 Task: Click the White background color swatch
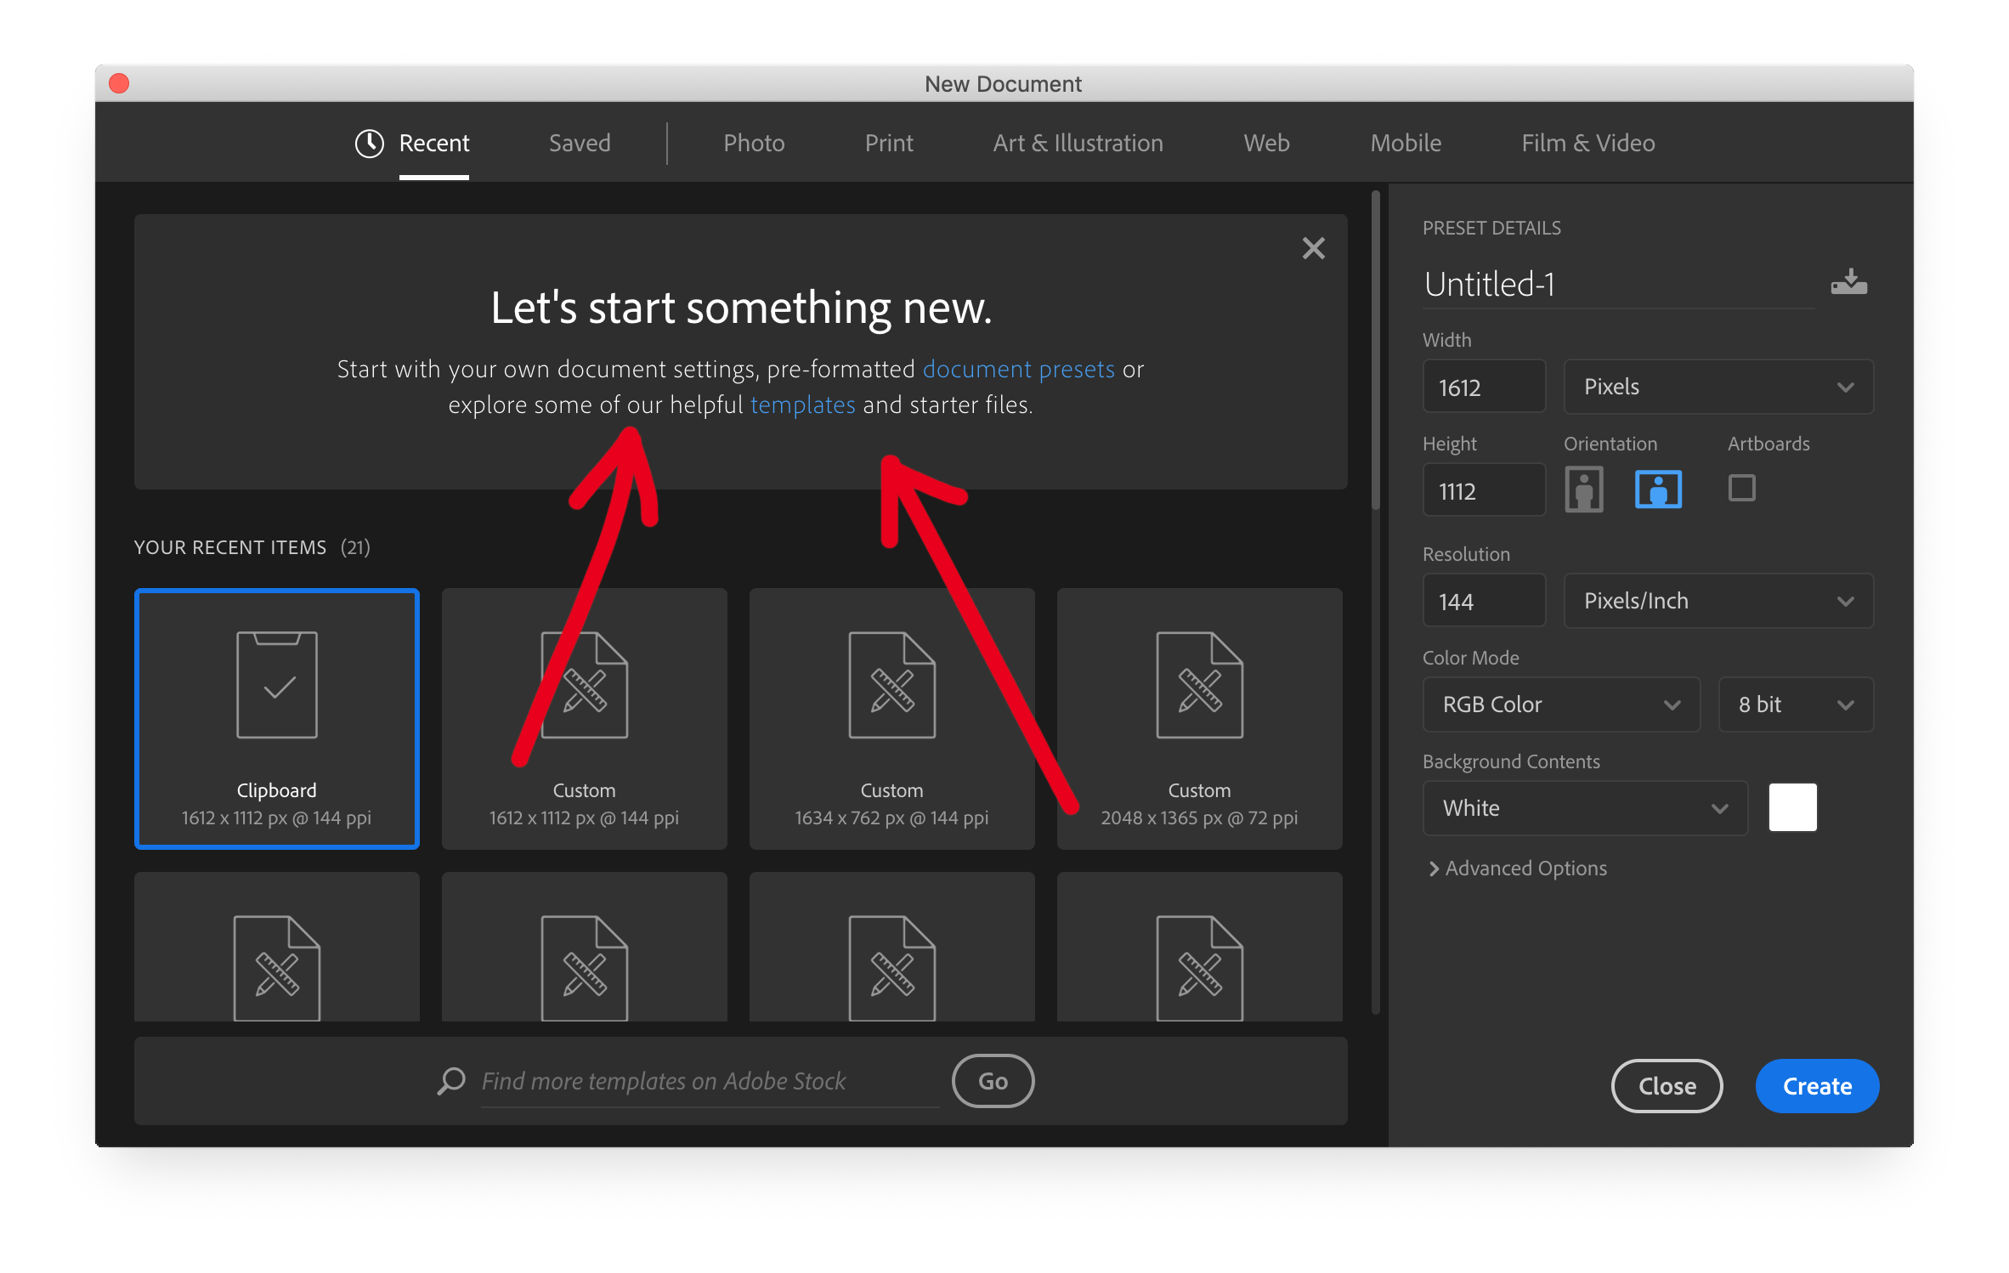tap(1792, 809)
